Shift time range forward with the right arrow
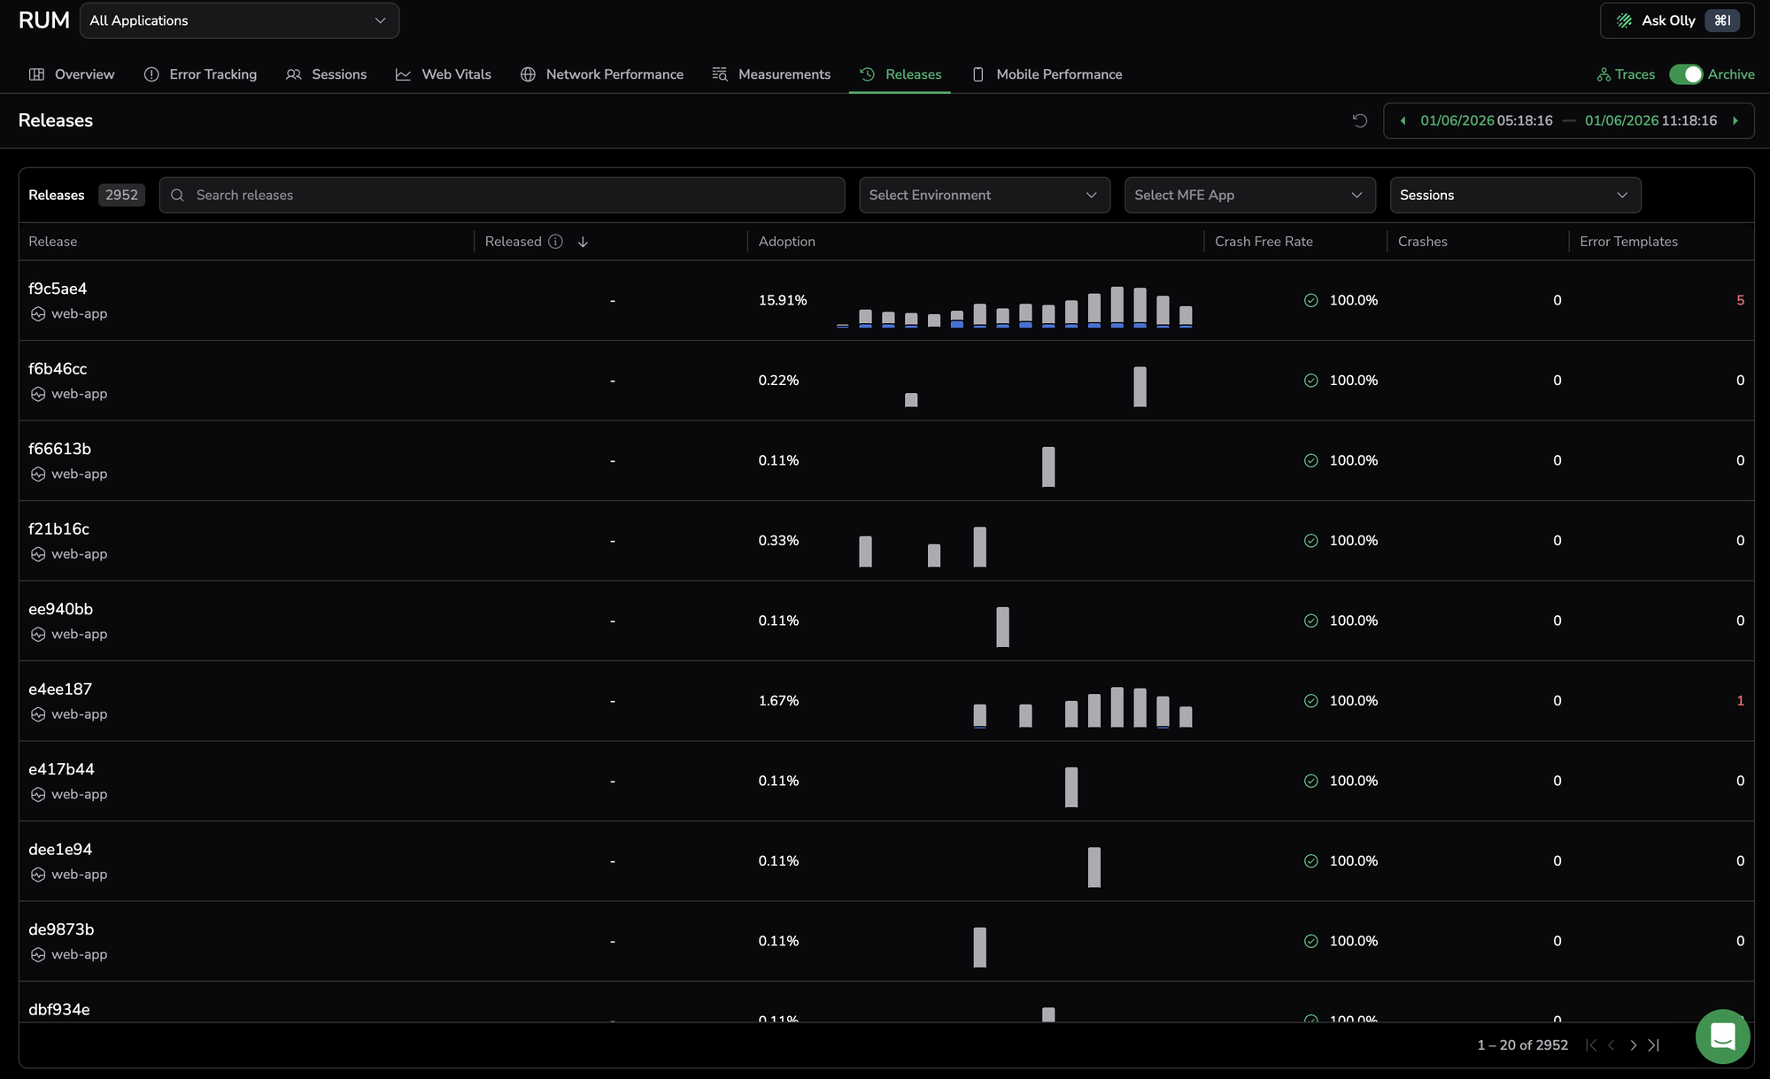1770x1079 pixels. point(1735,120)
